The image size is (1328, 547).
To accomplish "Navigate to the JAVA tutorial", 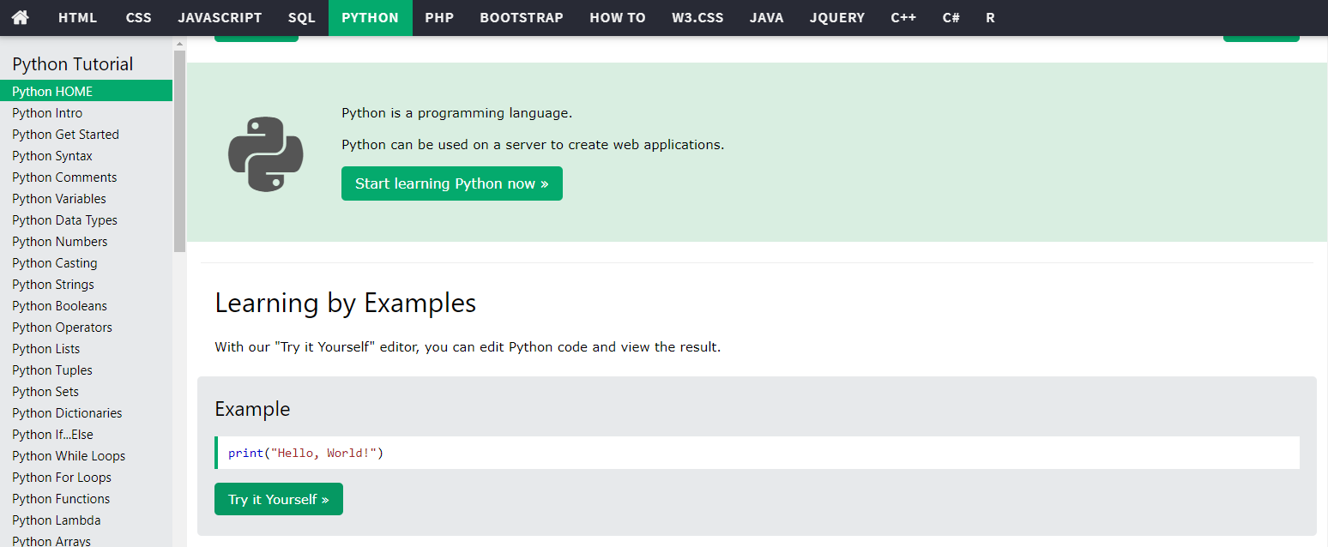I will [x=766, y=17].
